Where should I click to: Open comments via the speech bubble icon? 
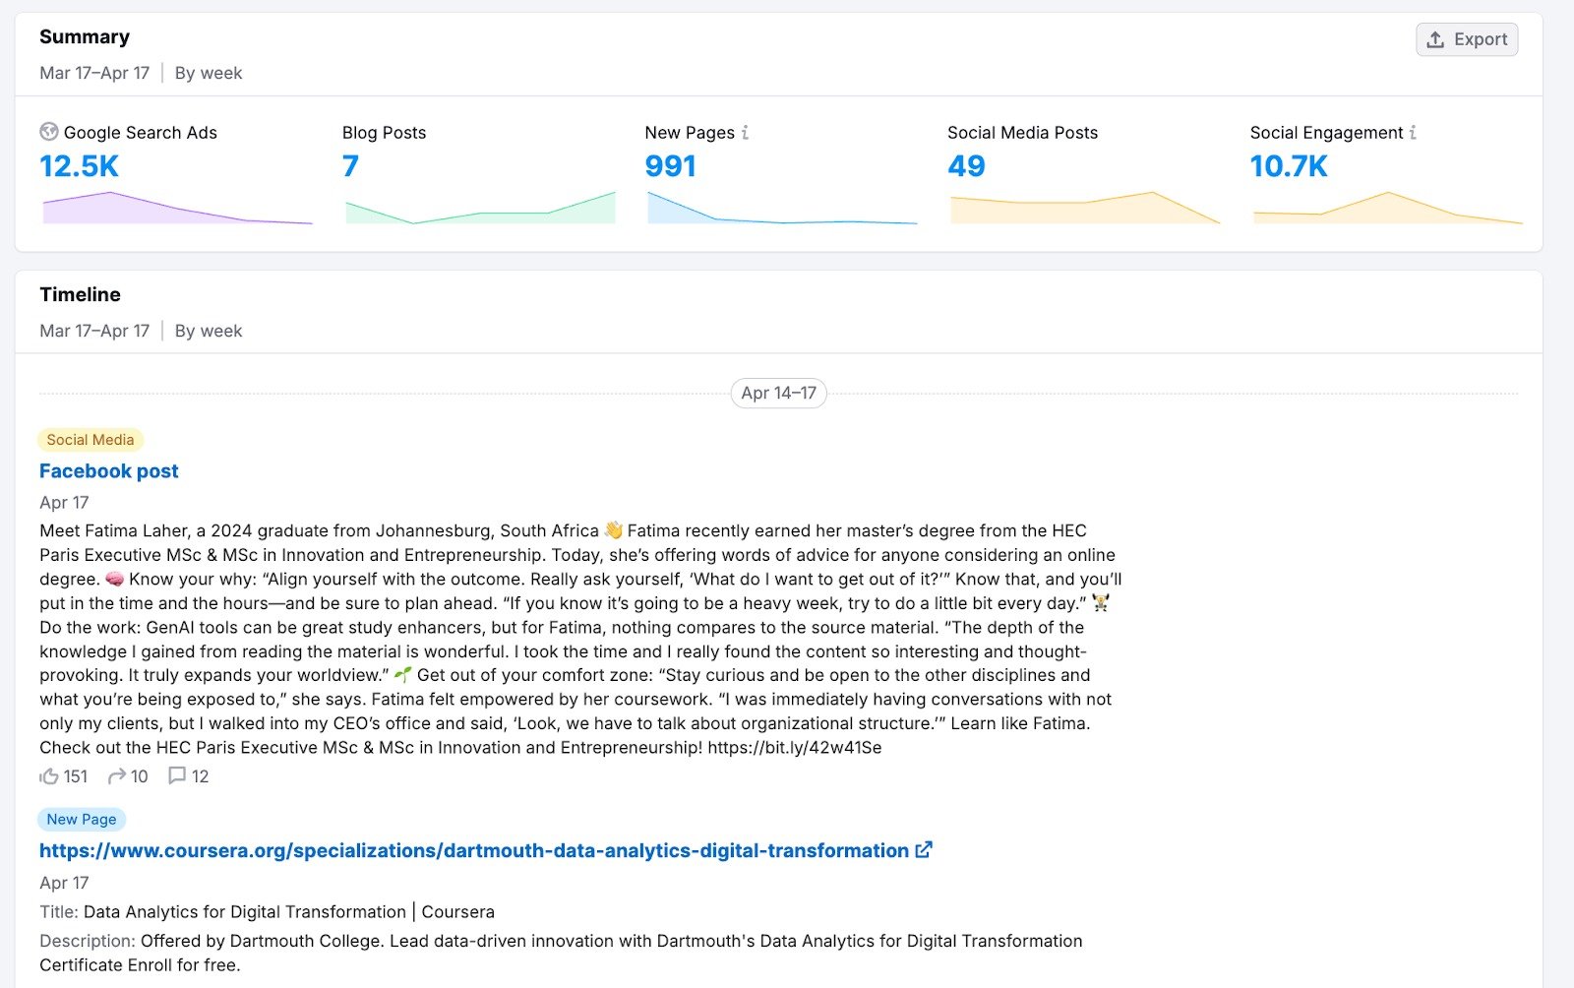coord(177,775)
